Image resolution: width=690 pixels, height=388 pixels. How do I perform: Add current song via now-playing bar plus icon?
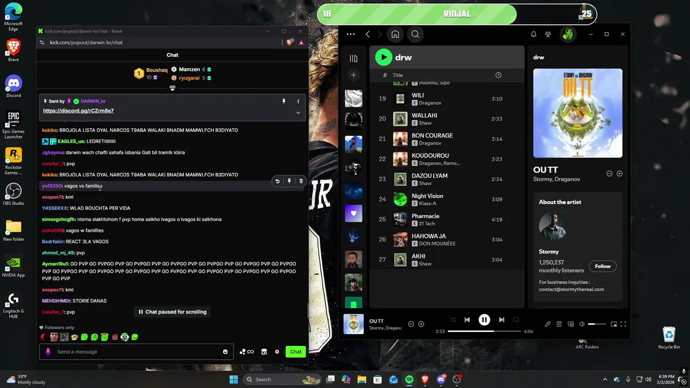tap(421, 324)
